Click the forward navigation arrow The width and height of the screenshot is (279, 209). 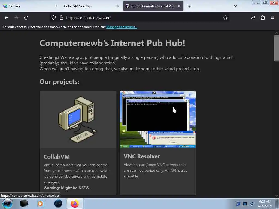(x=16, y=18)
